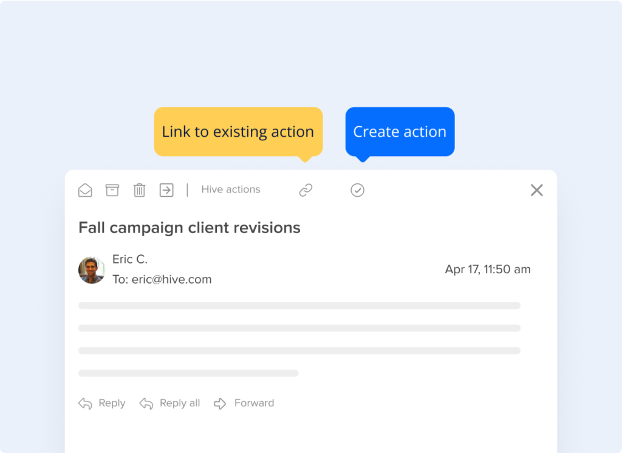The height and width of the screenshot is (453, 622).
Task: Select the 'Create action' blue tooltip
Action: (400, 132)
